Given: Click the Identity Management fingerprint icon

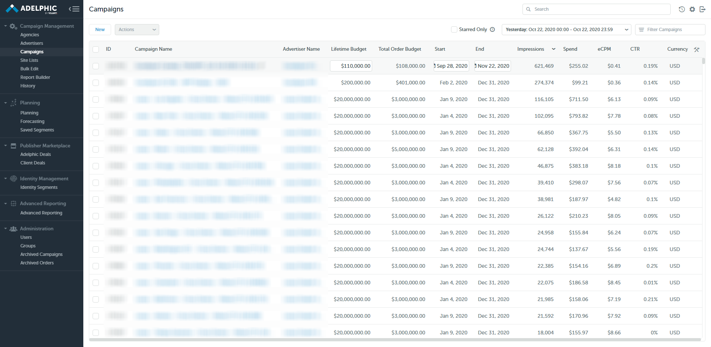Looking at the screenshot, I should 13,179.
